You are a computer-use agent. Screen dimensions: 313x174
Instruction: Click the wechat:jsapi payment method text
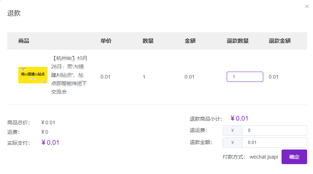tap(264, 157)
